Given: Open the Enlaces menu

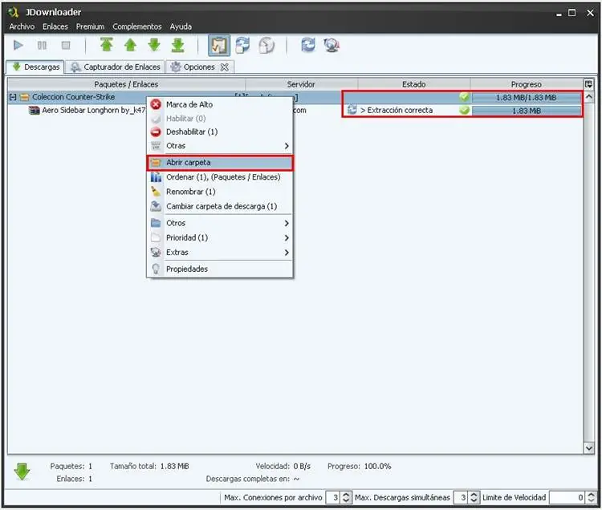Looking at the screenshot, I should (55, 26).
